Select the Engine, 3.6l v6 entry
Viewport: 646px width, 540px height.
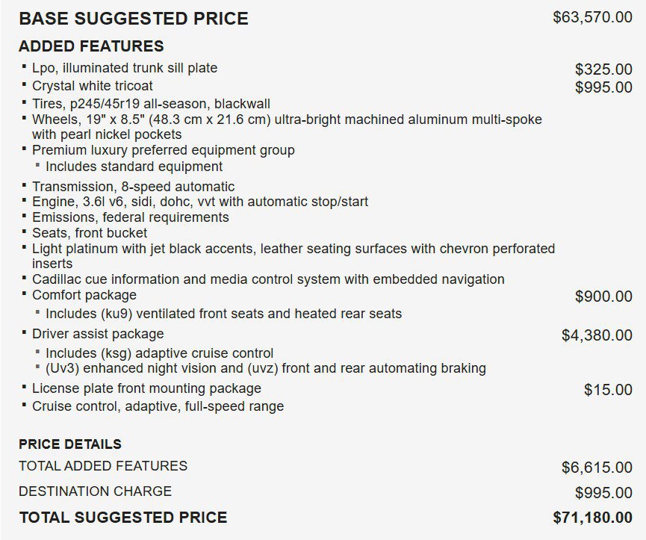click(x=200, y=202)
